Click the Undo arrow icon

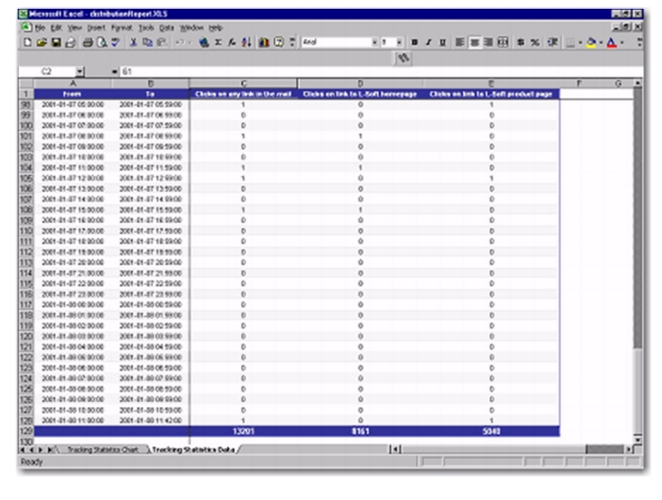[x=179, y=43]
